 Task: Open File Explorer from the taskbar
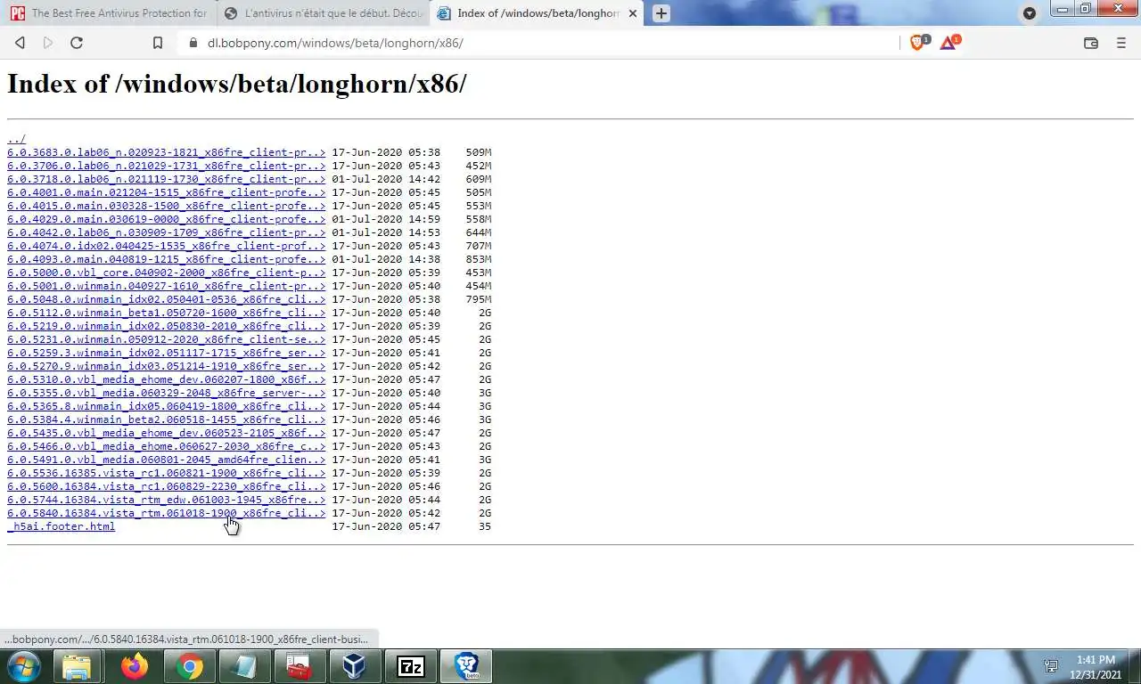pyautogui.click(x=78, y=666)
